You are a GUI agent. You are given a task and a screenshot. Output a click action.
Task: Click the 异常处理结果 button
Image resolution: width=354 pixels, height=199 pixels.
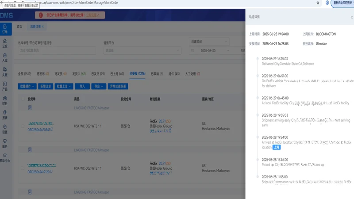118,86
